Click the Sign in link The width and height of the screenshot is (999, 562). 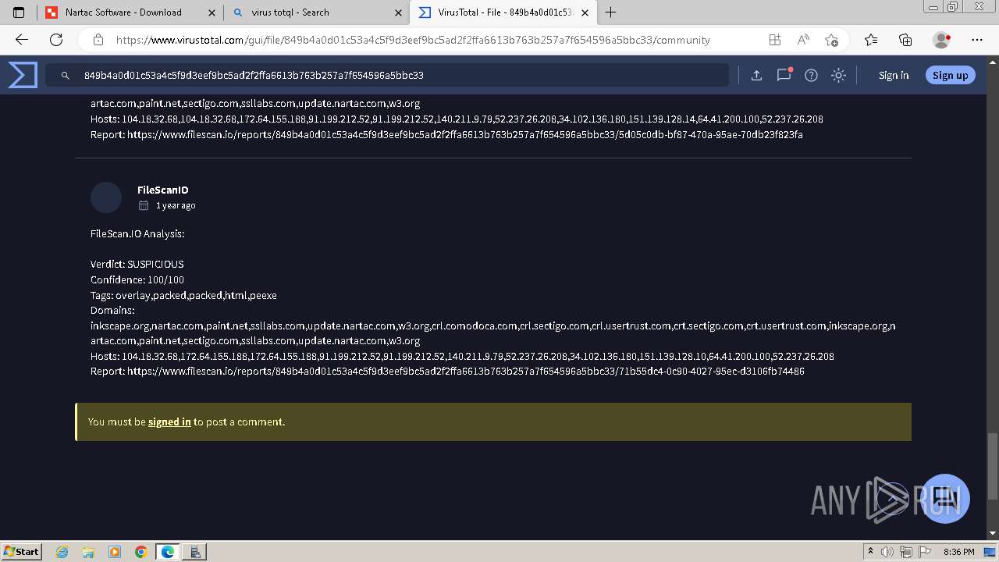[x=894, y=75]
